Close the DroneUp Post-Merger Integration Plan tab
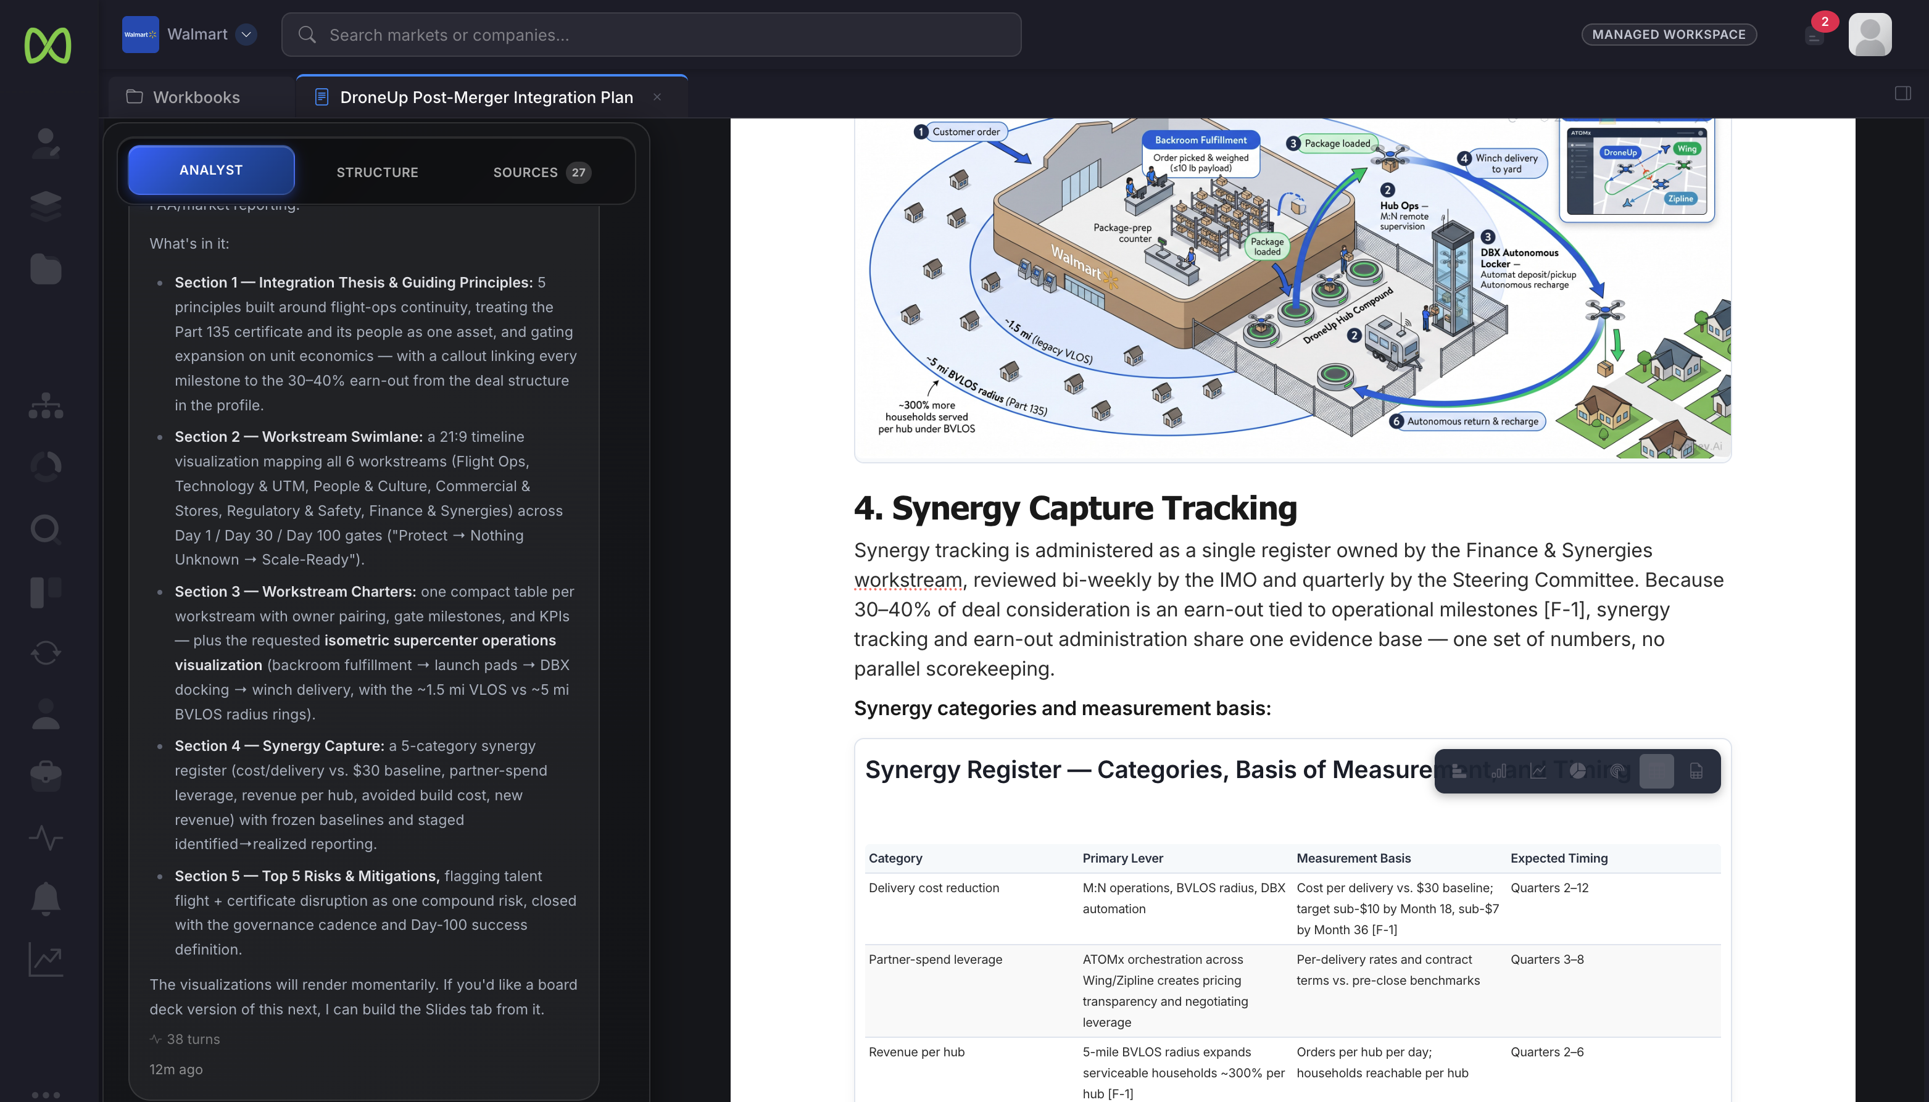Screen dimensions: 1929x1102 coord(657,97)
